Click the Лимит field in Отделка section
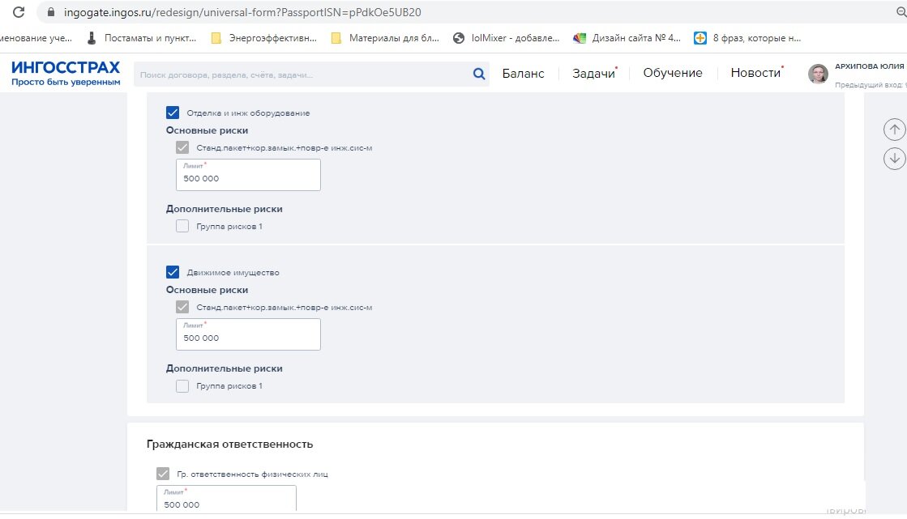 (248, 175)
